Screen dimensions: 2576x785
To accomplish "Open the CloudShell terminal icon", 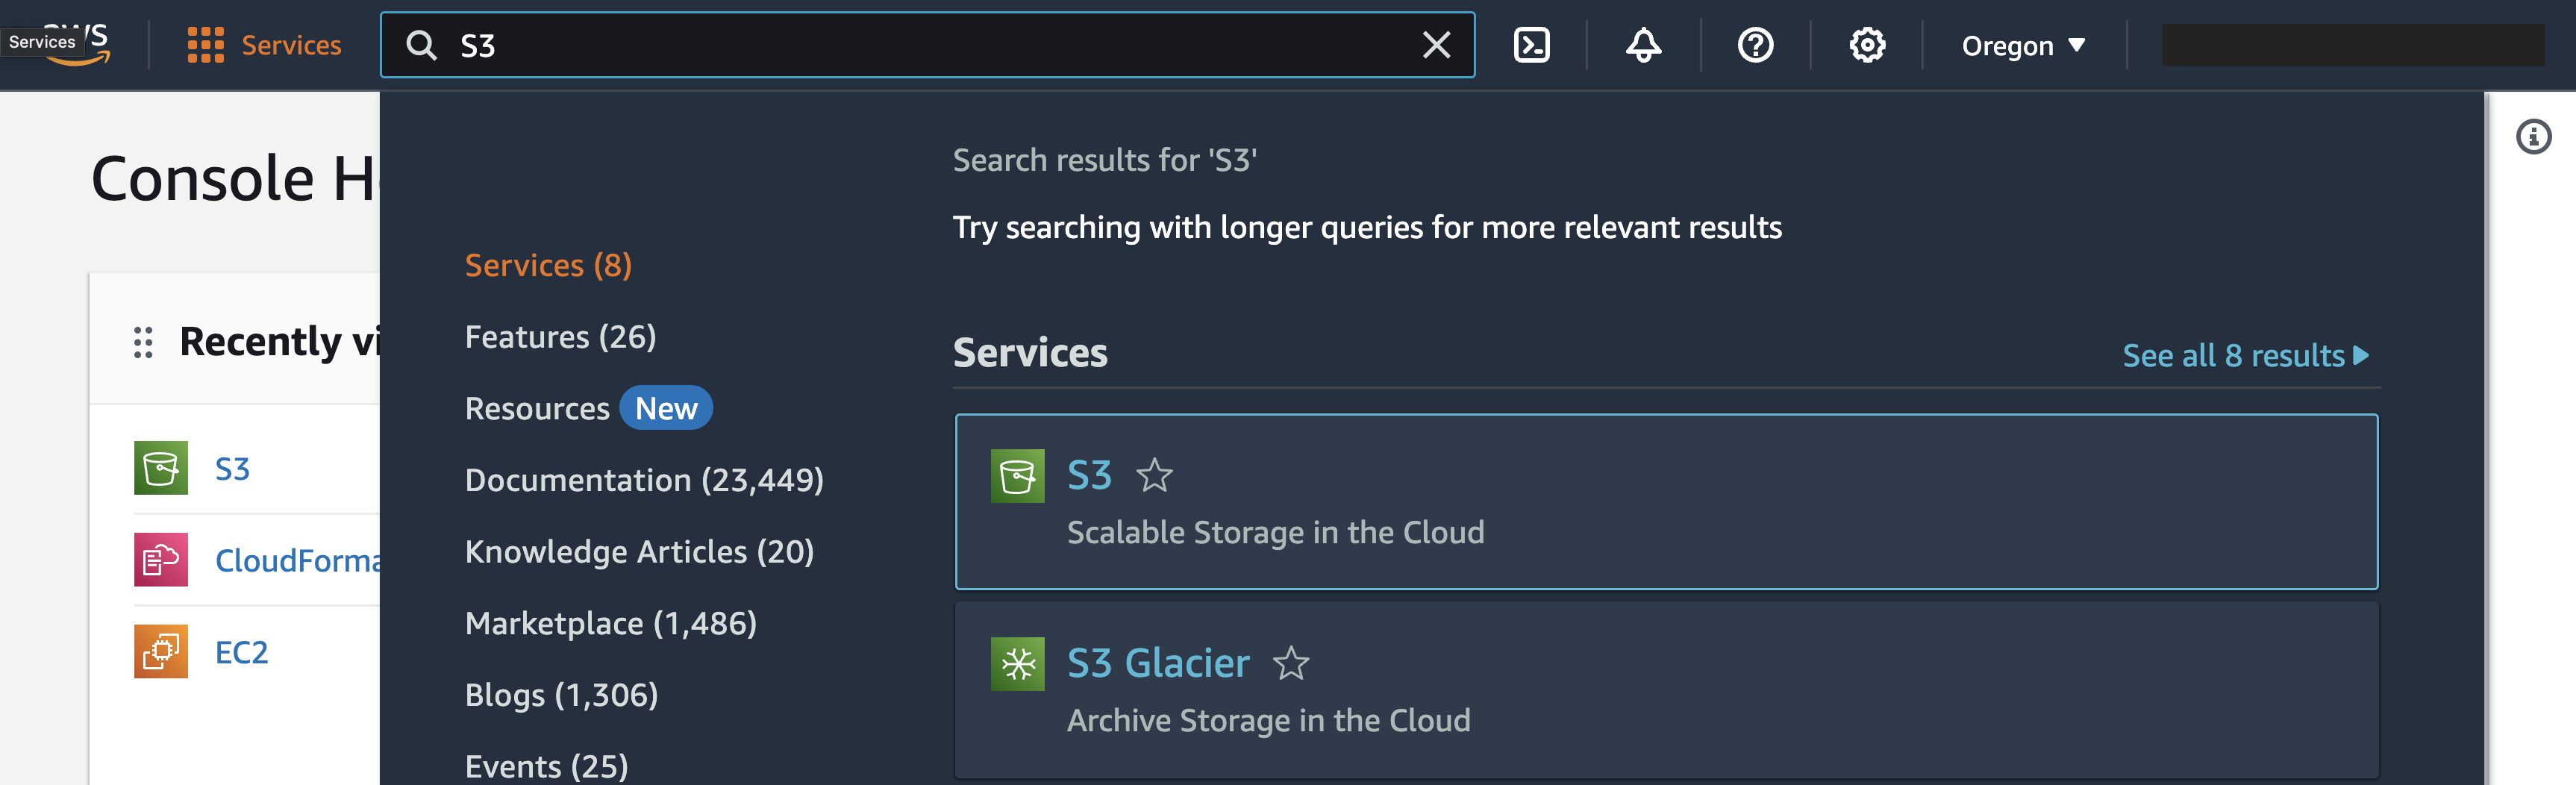I will click(x=1531, y=46).
